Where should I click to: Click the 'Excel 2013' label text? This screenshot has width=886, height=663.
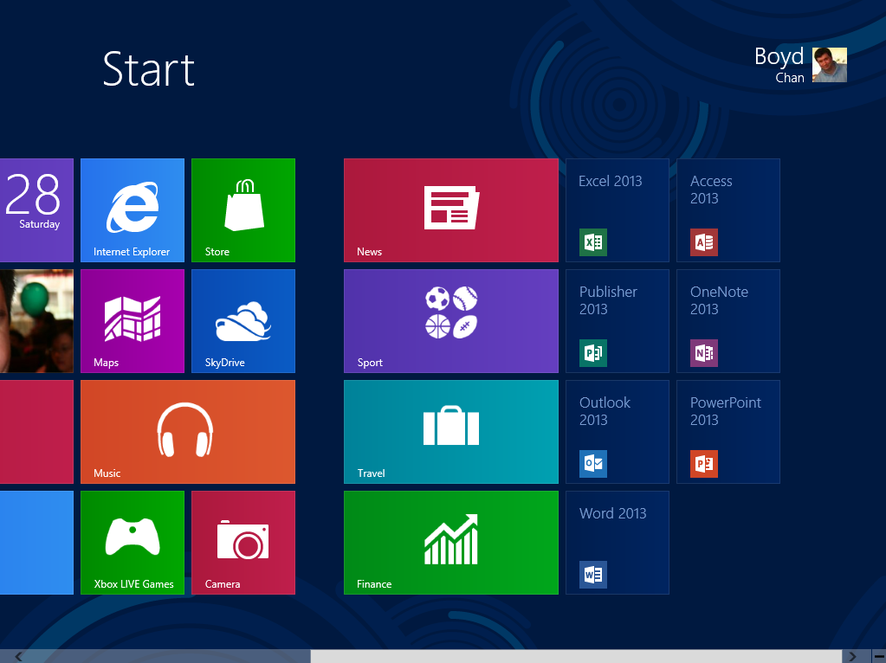tap(611, 181)
